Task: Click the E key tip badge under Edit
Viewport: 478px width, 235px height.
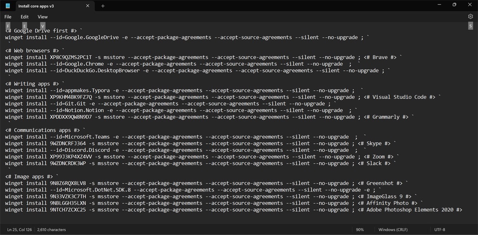Action: pos(25,26)
